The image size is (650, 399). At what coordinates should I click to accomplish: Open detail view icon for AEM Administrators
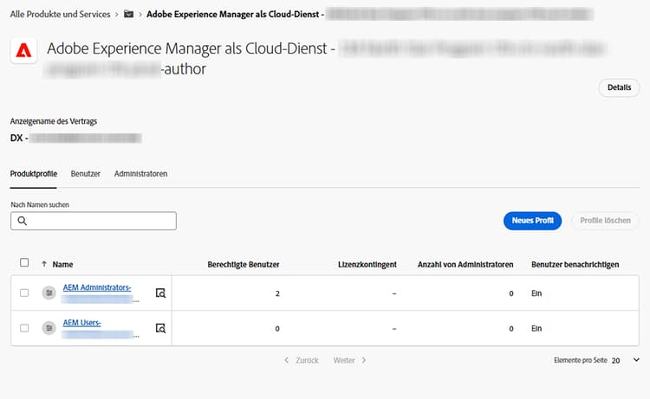[x=160, y=293]
